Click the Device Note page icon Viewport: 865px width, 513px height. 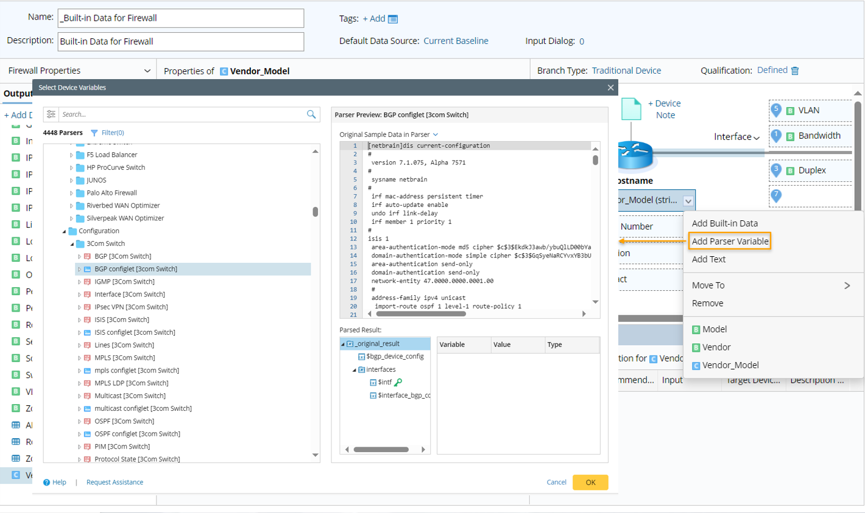click(631, 110)
